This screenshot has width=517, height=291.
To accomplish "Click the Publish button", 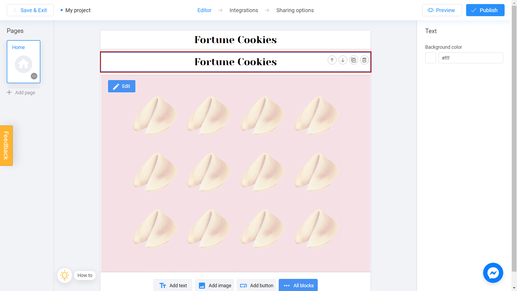I will (x=485, y=10).
